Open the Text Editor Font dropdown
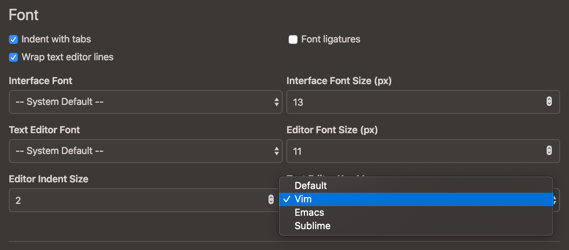The image size is (569, 250). pyautogui.click(x=146, y=151)
